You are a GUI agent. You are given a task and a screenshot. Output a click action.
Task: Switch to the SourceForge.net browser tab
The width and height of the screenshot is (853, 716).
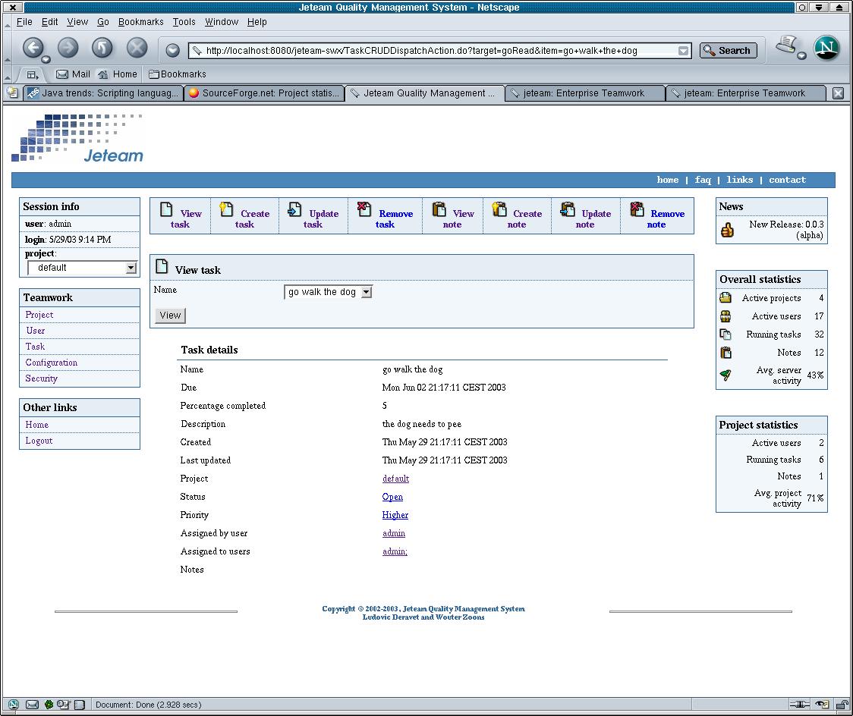(x=264, y=93)
